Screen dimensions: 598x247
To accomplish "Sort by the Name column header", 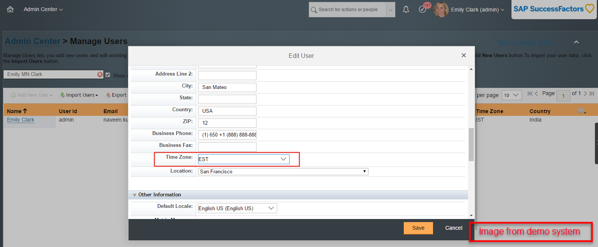I will (x=17, y=111).
